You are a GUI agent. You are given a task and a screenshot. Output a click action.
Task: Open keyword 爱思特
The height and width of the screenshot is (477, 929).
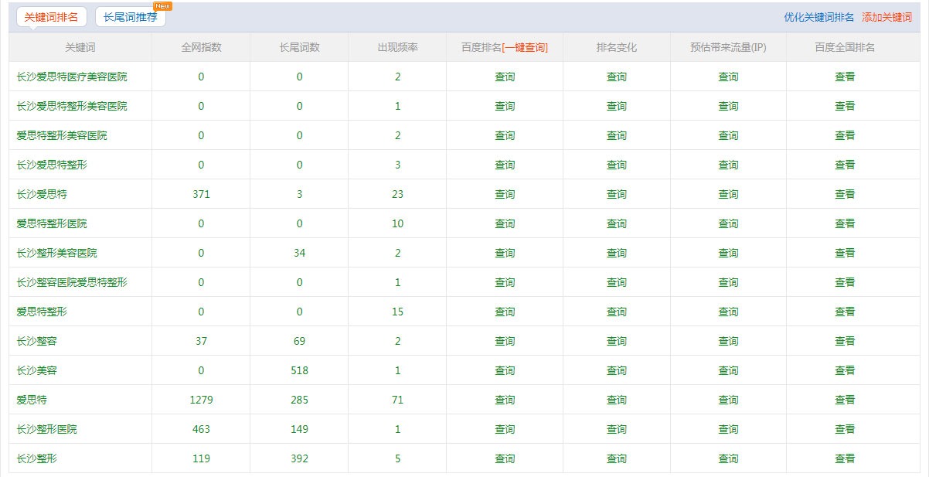[x=32, y=400]
